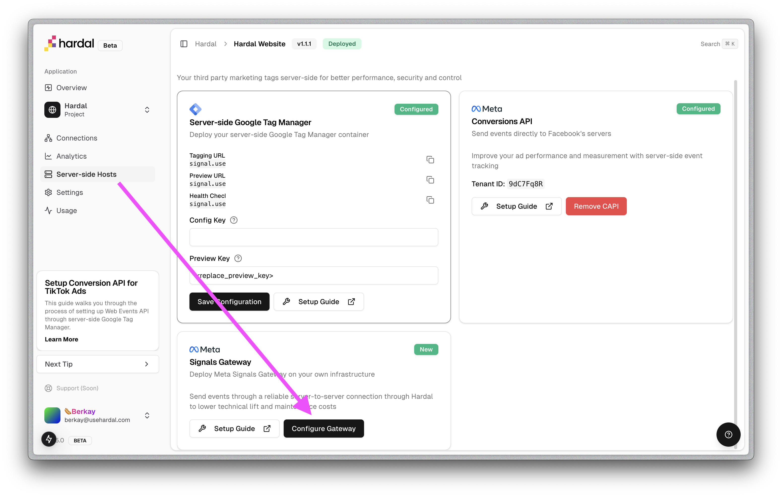
Task: Show help for Config Key
Action: coord(234,220)
